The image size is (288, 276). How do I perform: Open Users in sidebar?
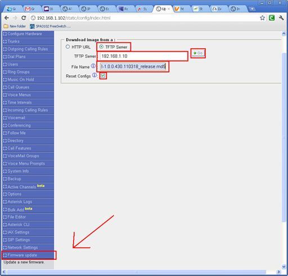tap(28, 65)
